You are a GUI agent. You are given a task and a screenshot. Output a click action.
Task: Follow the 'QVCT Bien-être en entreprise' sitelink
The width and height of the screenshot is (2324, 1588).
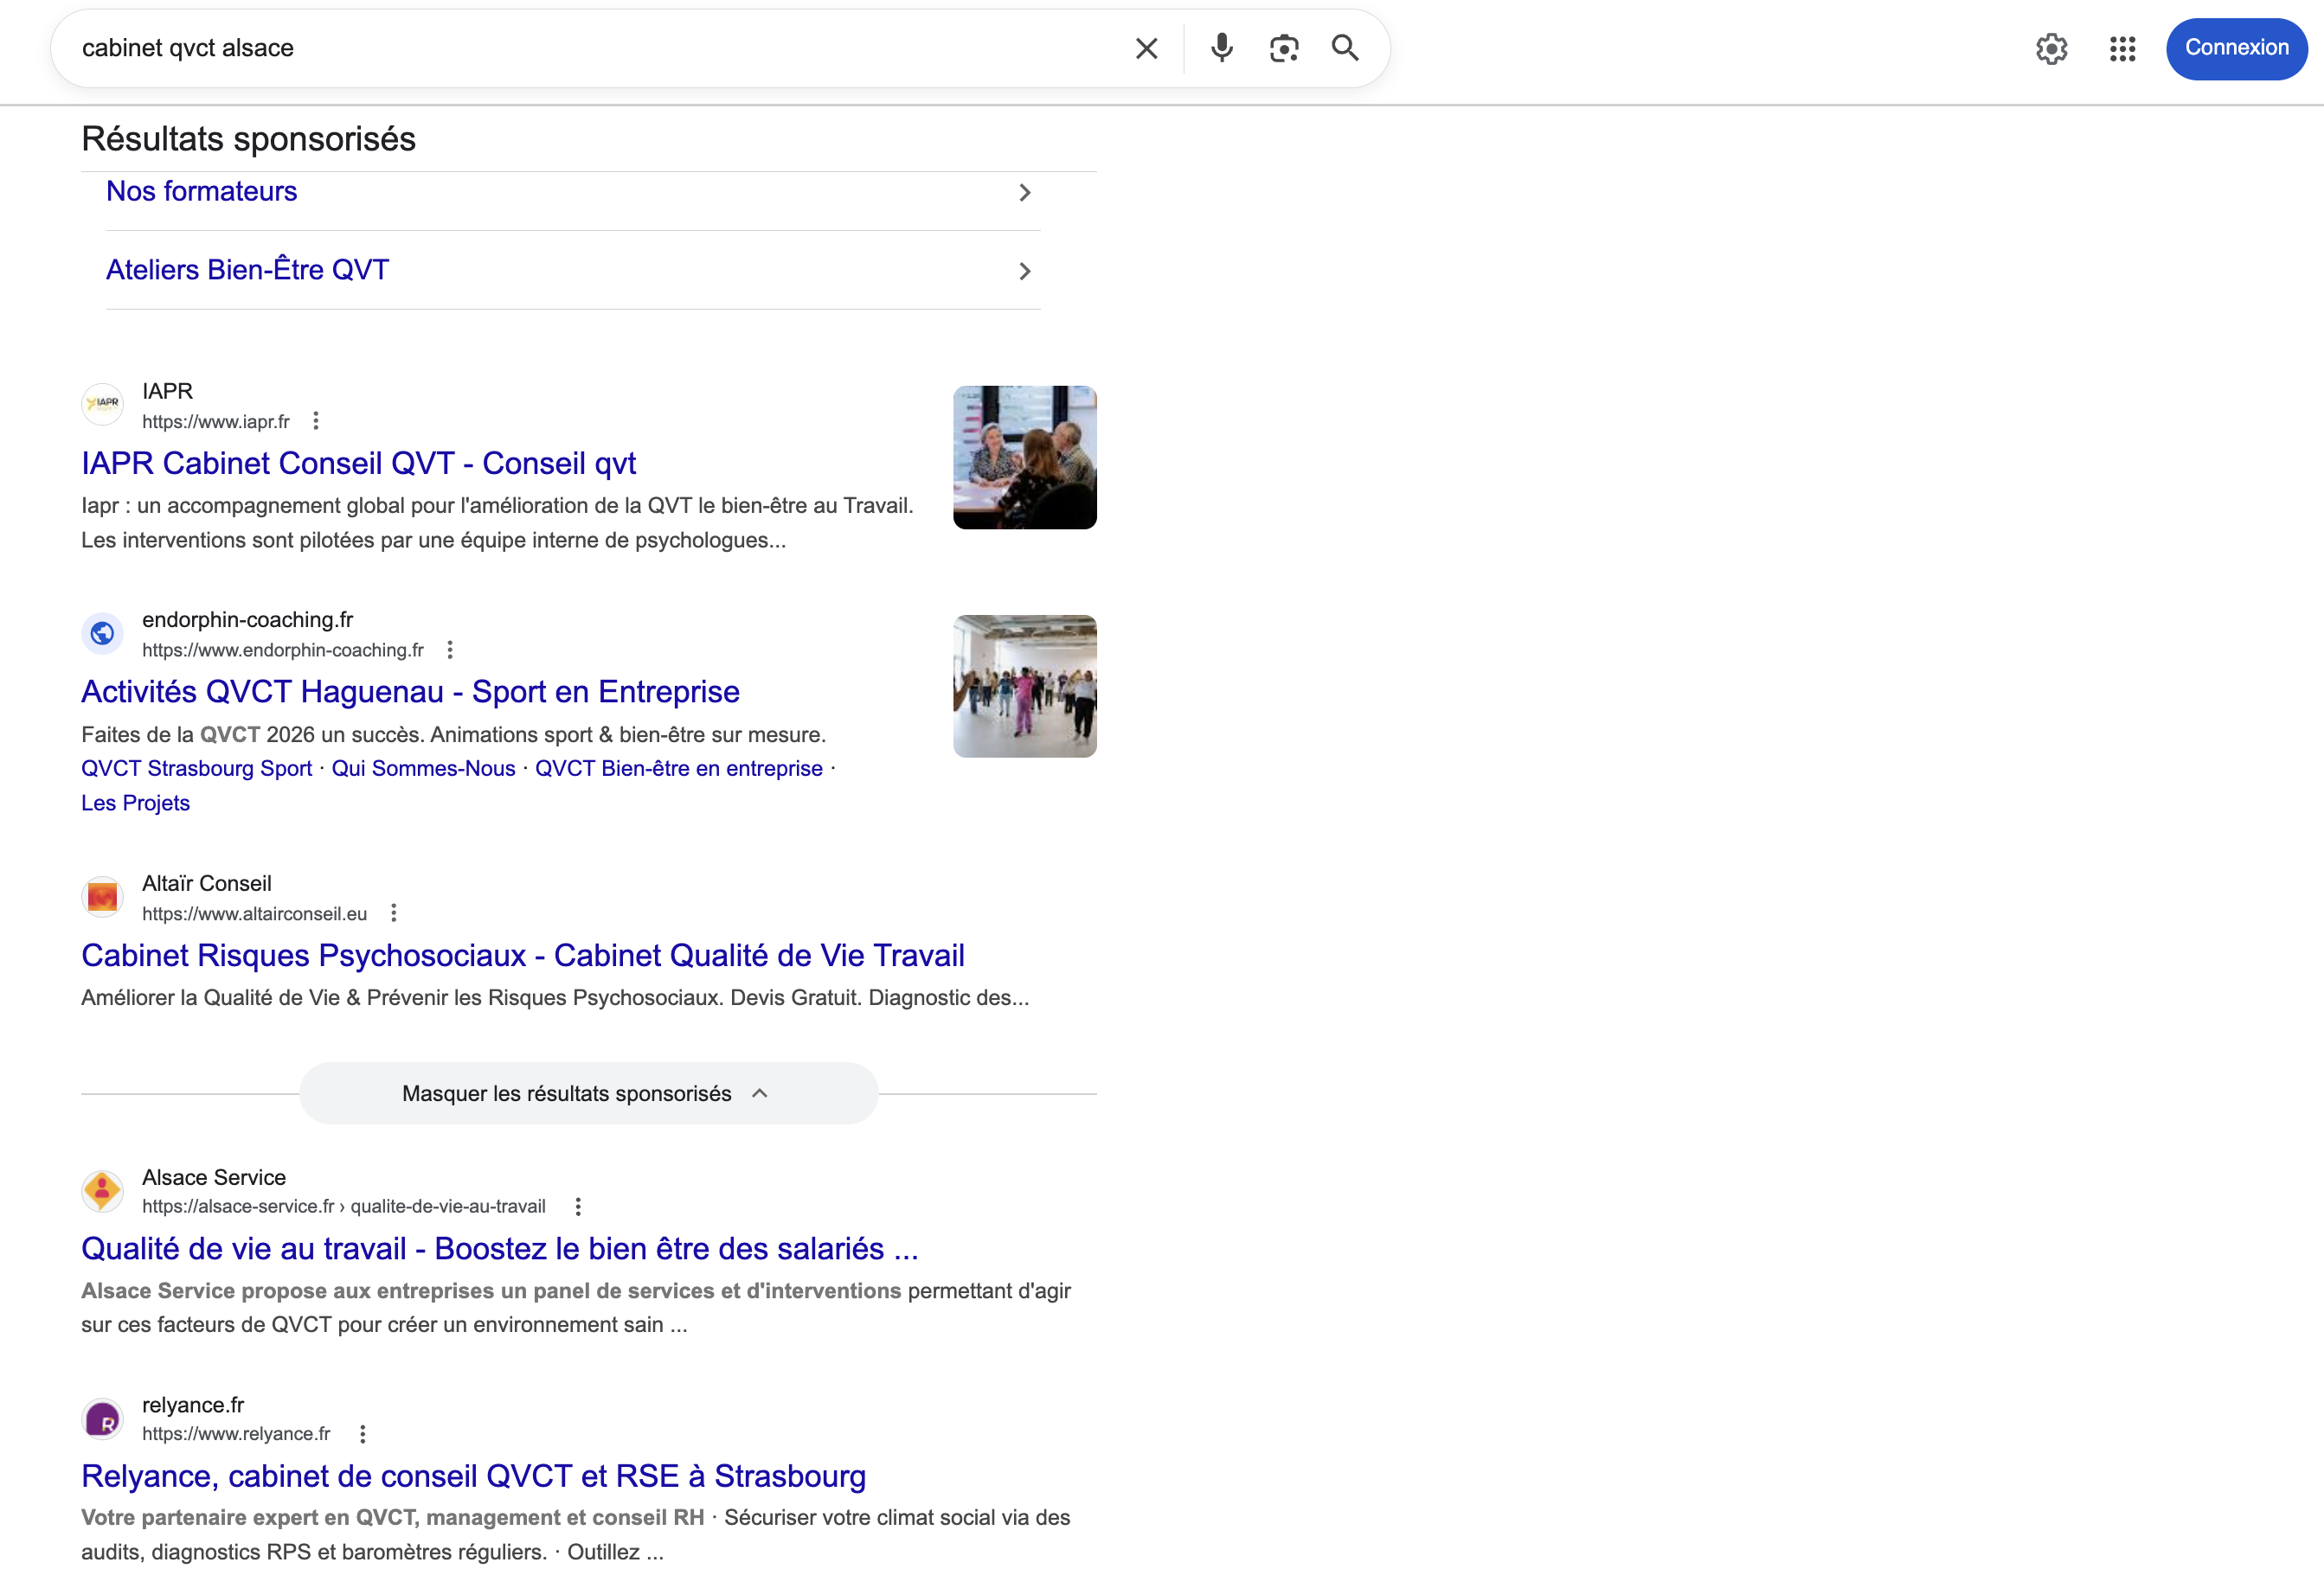[x=679, y=769]
